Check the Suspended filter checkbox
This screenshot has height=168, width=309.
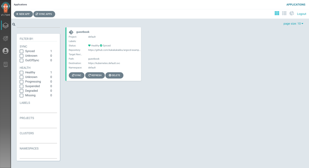tap(22, 87)
